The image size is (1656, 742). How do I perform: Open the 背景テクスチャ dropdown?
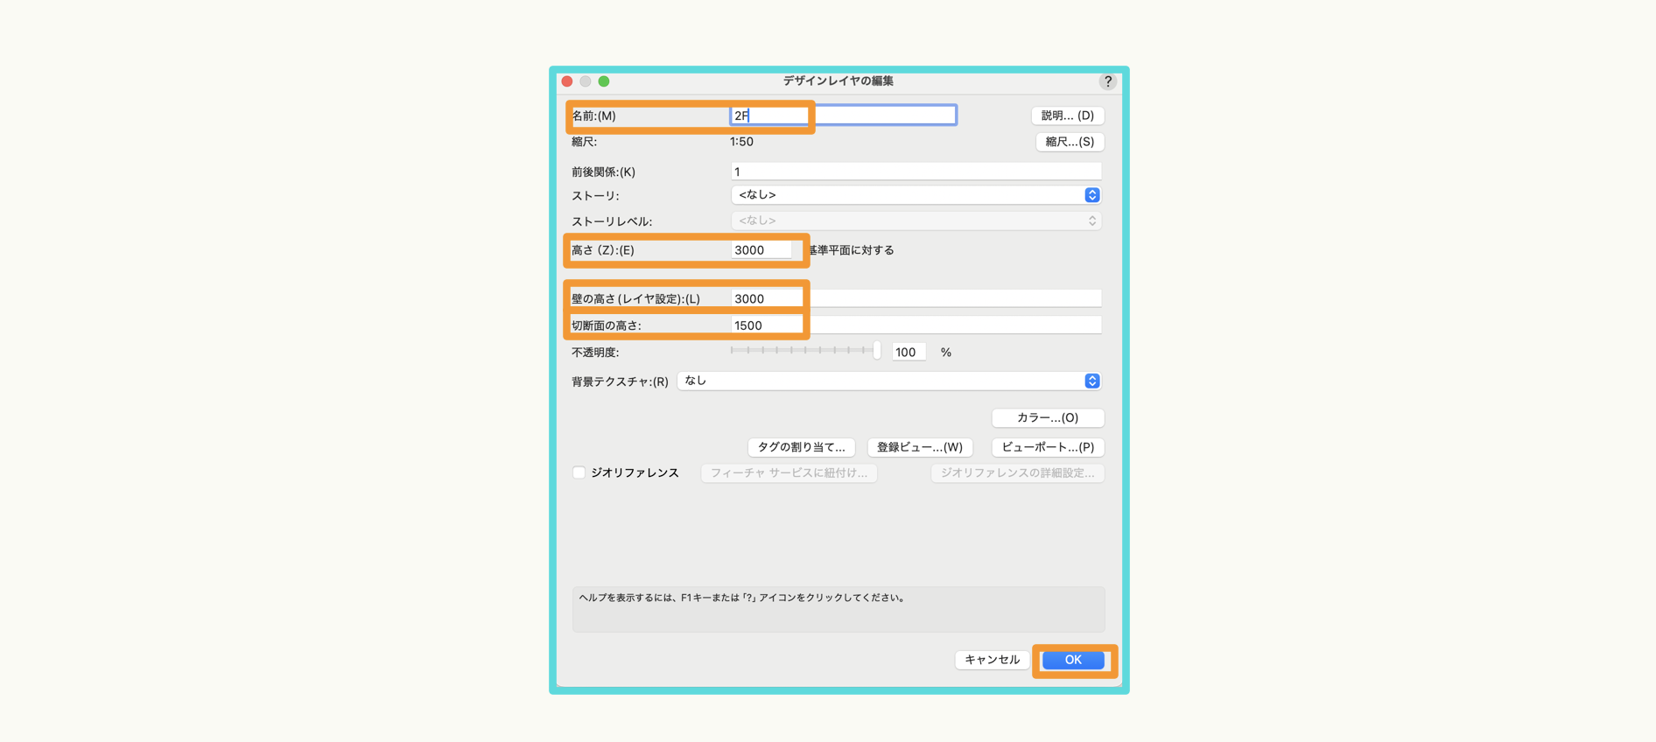point(888,381)
